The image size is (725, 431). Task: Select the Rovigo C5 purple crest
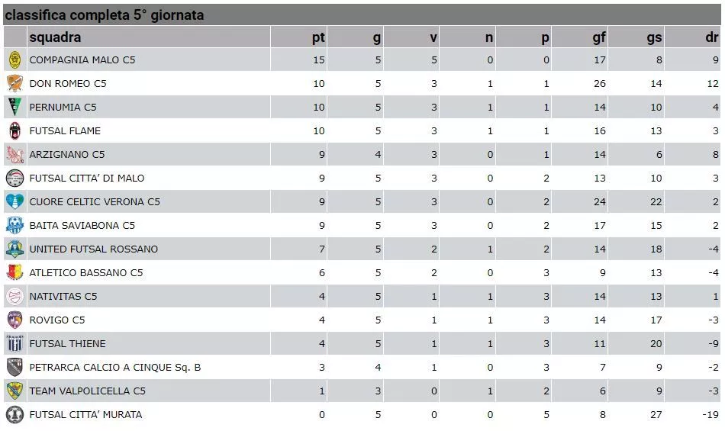click(x=14, y=320)
